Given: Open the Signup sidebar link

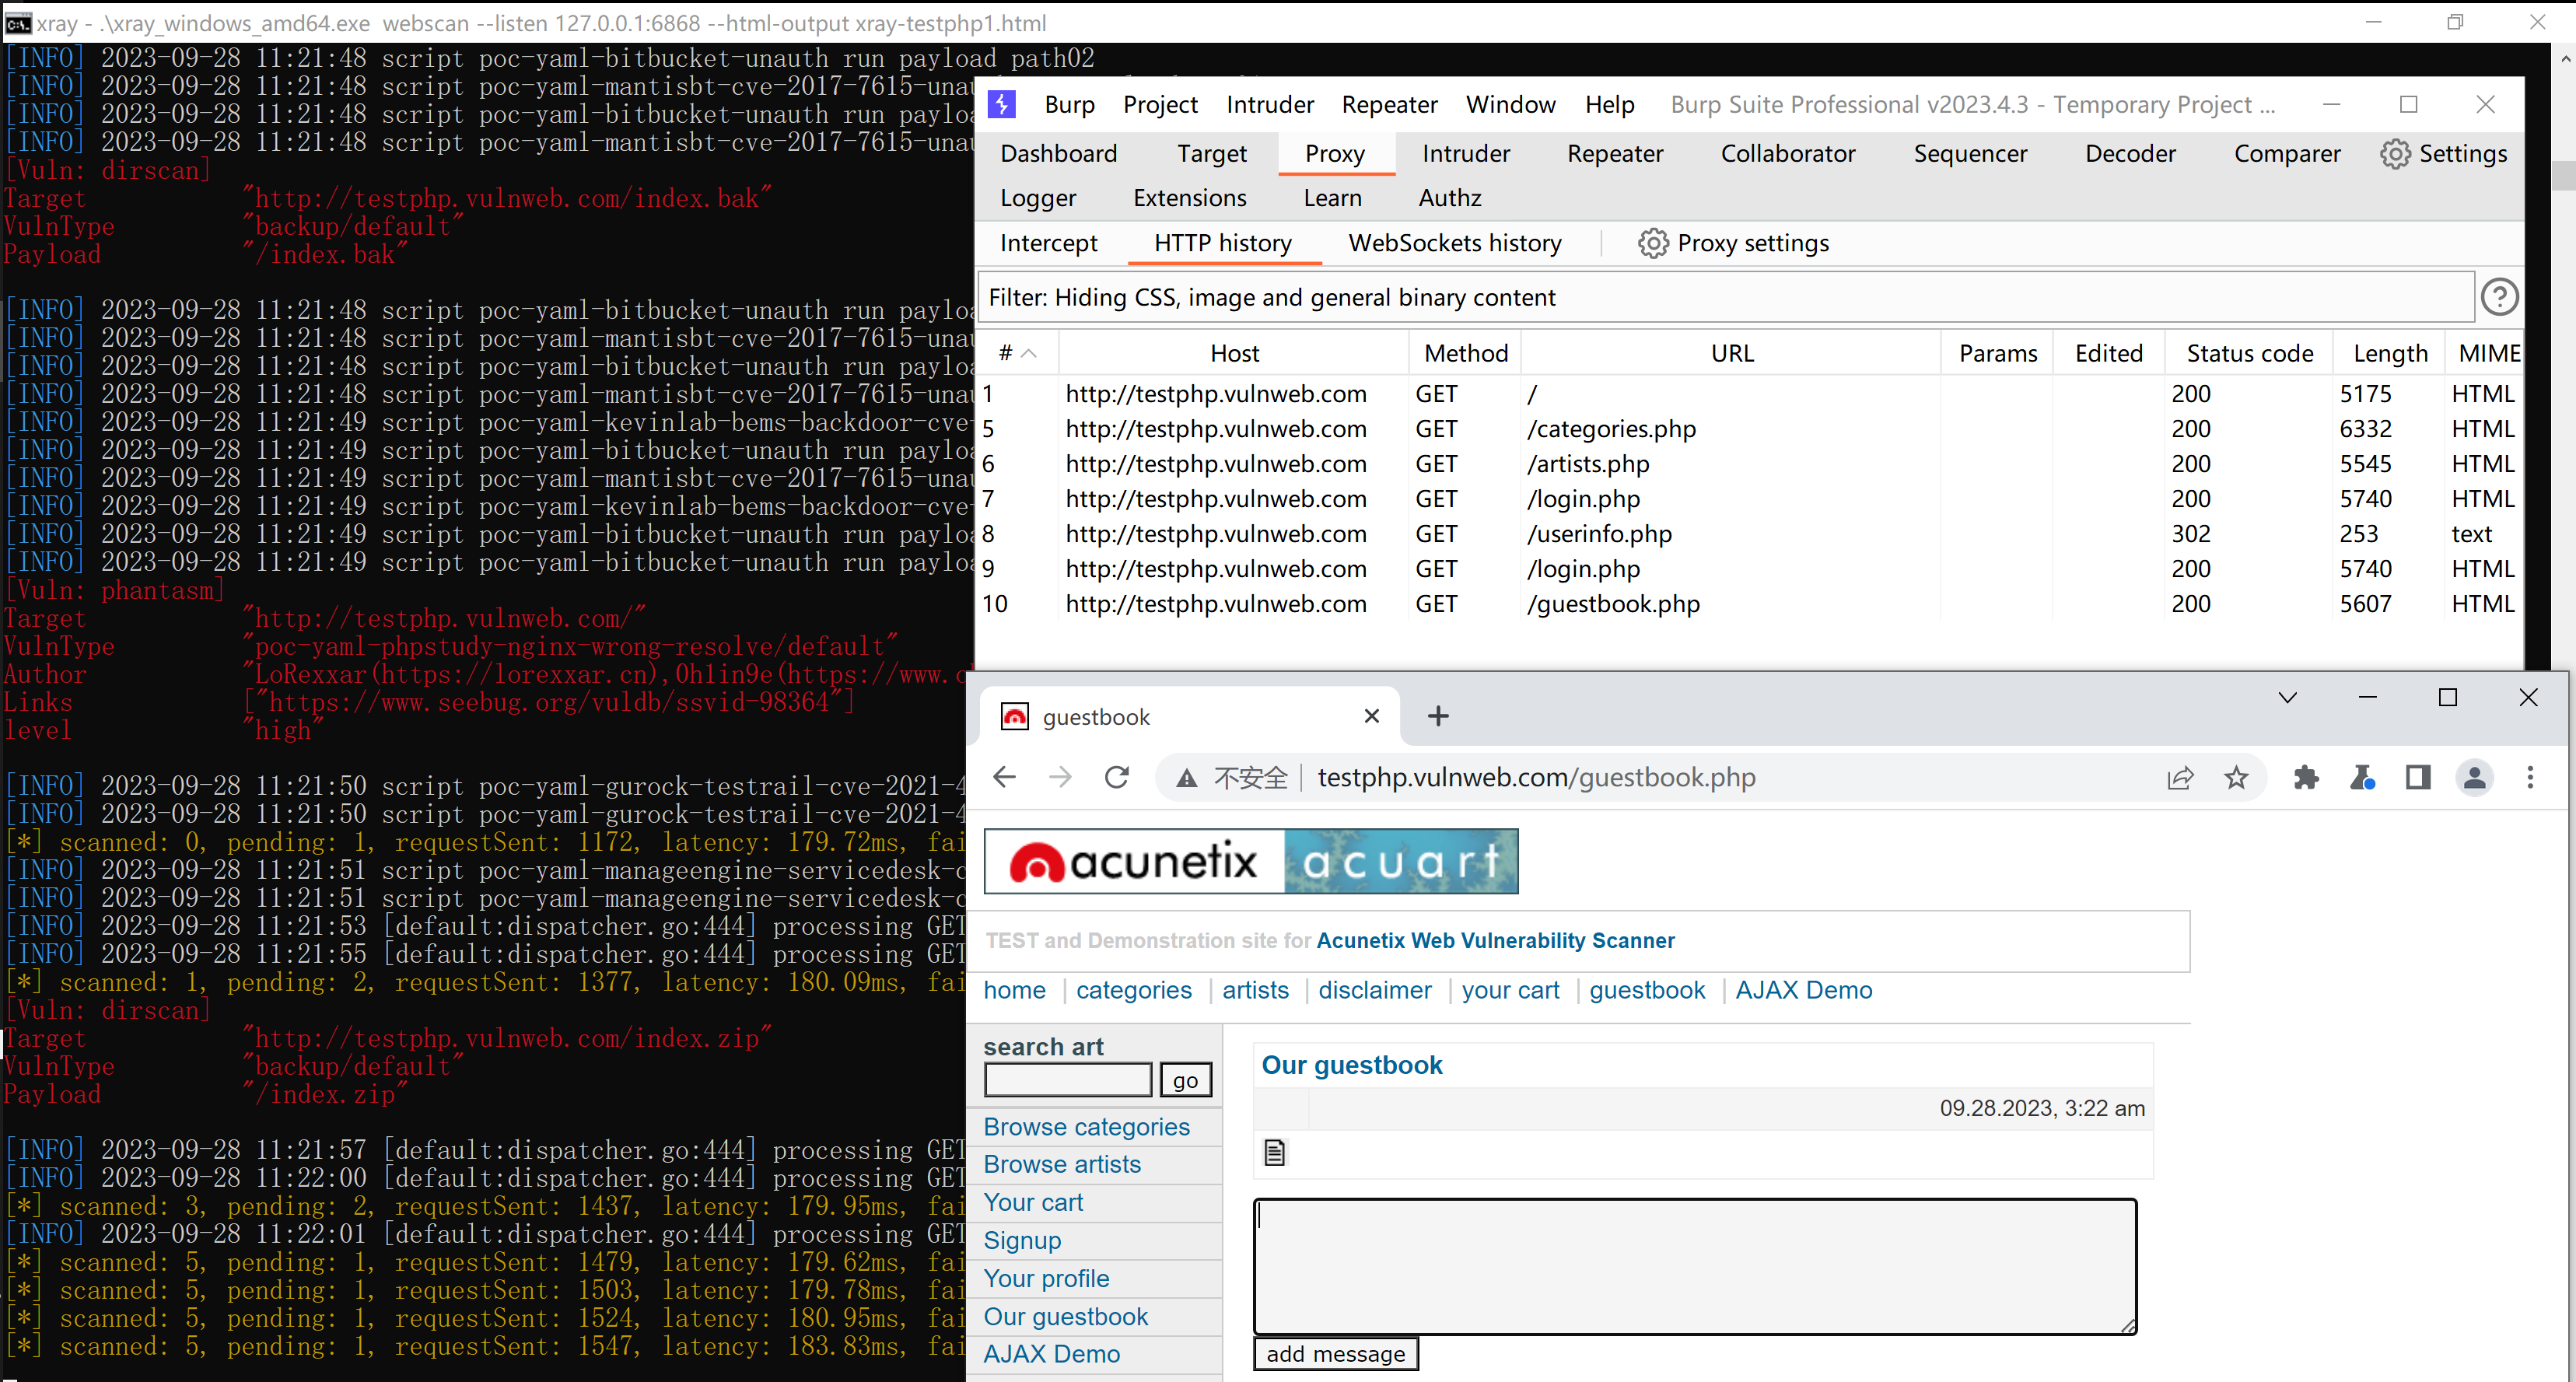Looking at the screenshot, I should click(x=1022, y=1240).
